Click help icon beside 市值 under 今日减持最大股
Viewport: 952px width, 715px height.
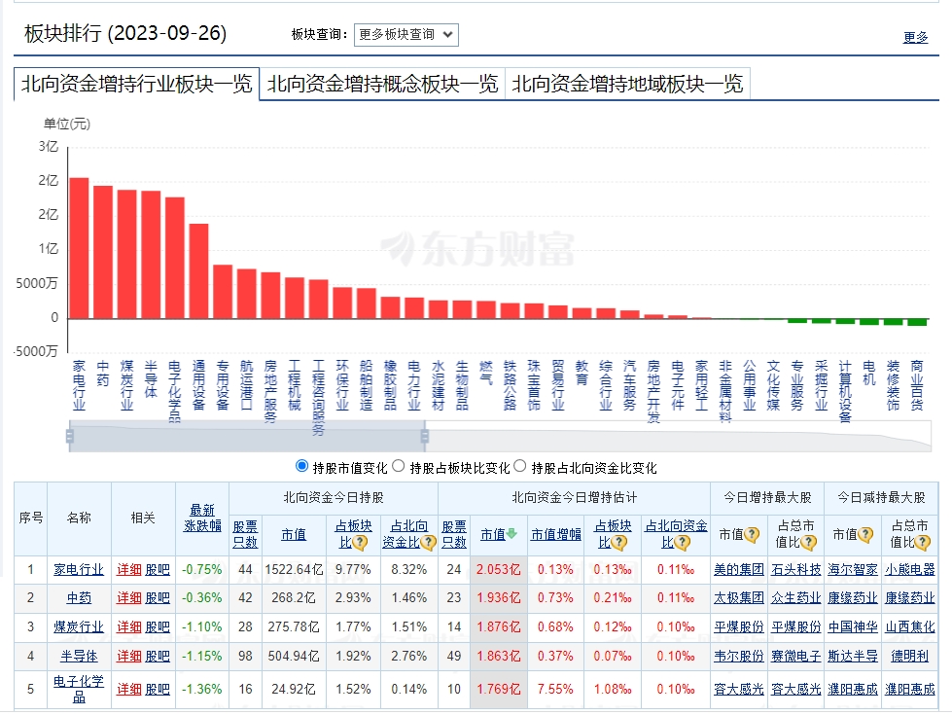coord(865,534)
